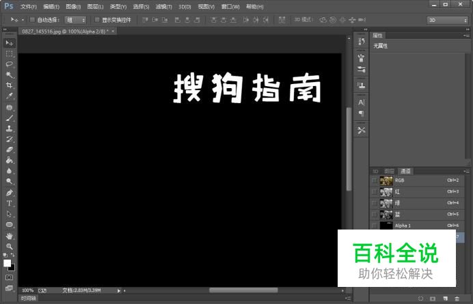The height and width of the screenshot is (304, 473).
Task: Swap foreground and background colors arrow
Action: coord(13,255)
